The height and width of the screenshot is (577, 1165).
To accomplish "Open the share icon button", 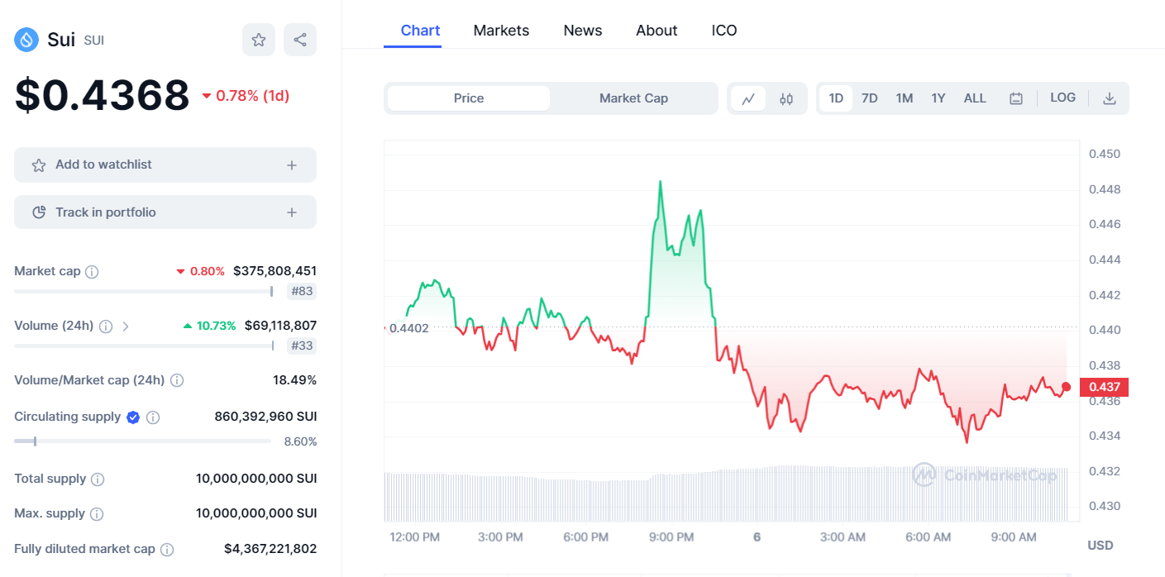I will click(x=300, y=40).
